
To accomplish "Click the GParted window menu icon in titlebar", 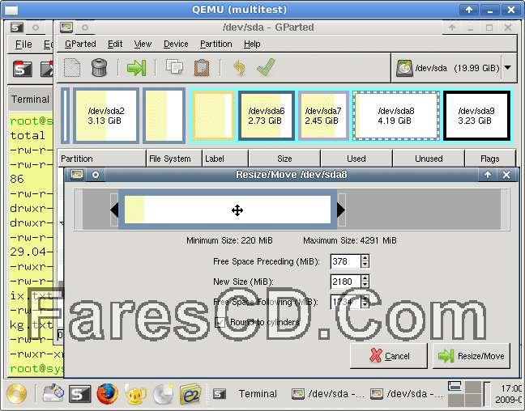I will pyautogui.click(x=66, y=28).
